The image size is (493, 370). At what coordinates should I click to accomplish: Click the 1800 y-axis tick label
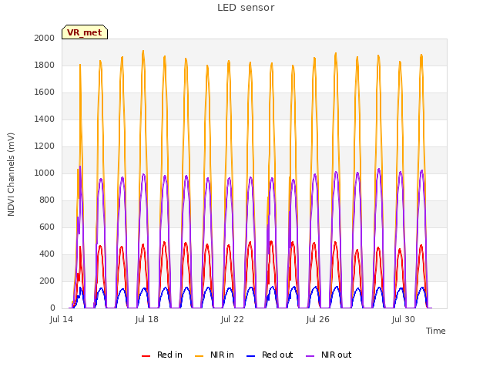click(x=45, y=65)
